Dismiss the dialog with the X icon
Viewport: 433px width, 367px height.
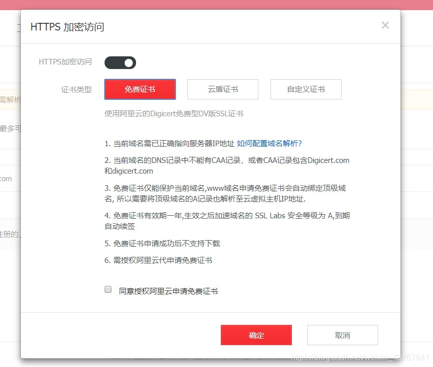pyautogui.click(x=385, y=25)
